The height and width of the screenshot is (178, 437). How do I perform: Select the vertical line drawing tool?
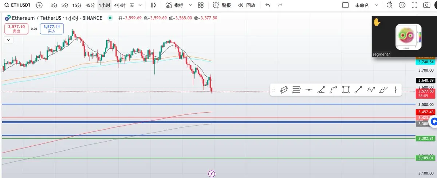395,90
